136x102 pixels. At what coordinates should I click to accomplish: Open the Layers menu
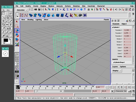pos(115,67)
